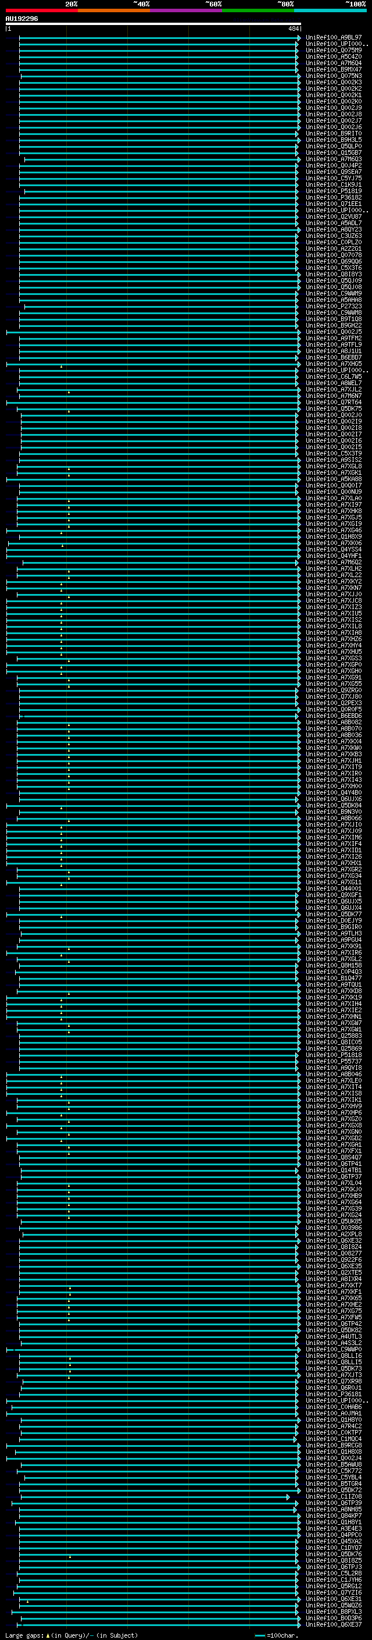This screenshot has height=1640, width=372.
Task: Click the green ~80% color legend segment
Action: pyautogui.click(x=258, y=10)
